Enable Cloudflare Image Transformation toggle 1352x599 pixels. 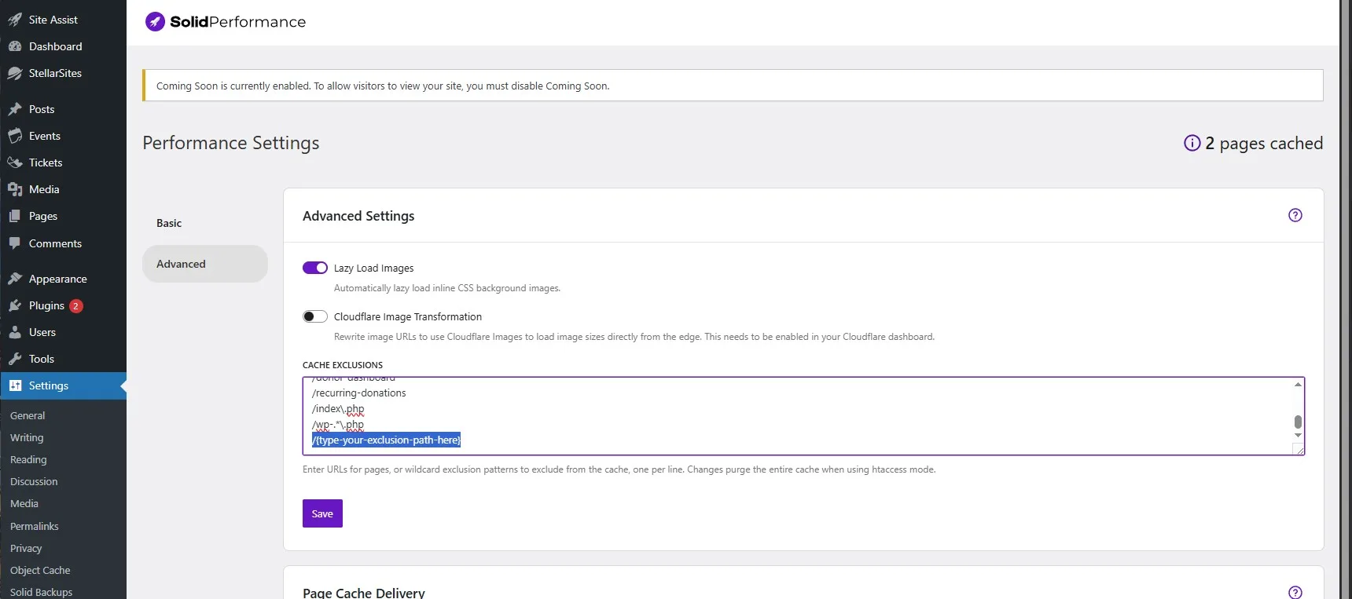point(315,316)
